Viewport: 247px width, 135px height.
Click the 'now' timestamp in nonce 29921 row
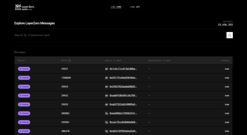pos(227,69)
